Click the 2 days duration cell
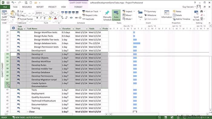This screenshot has width=212, height=119. [68, 43]
